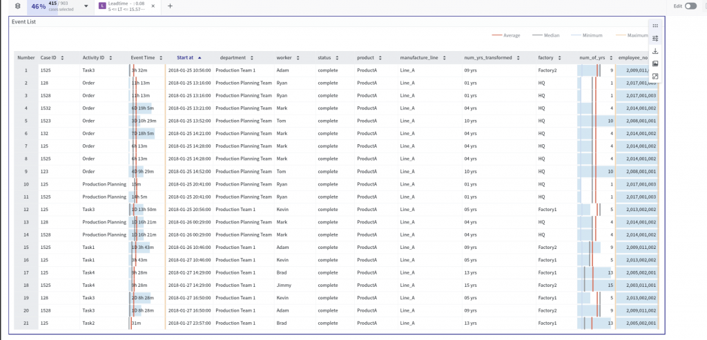707x340 pixels.
Task: Download the event list data
Action: 655,51
